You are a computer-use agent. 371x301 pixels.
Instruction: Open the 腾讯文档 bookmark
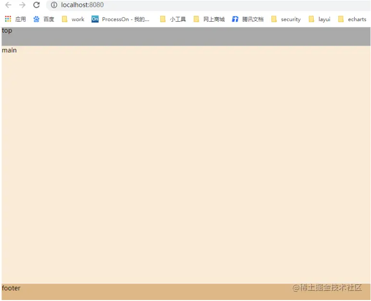[247, 19]
